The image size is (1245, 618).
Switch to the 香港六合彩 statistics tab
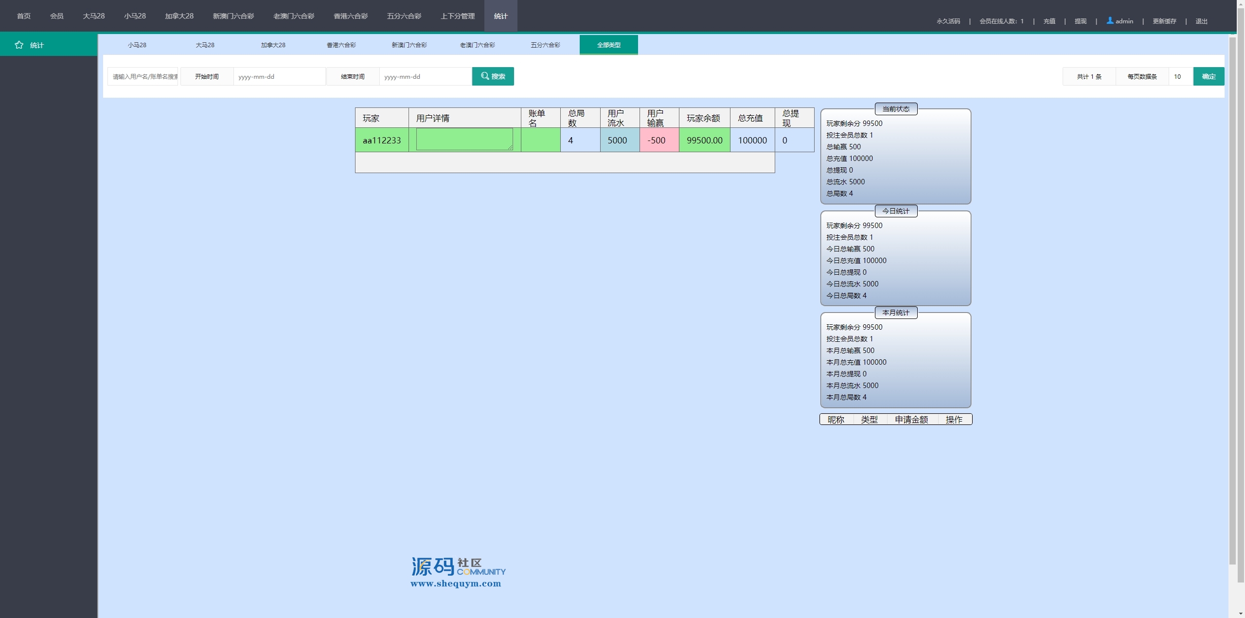coord(341,45)
